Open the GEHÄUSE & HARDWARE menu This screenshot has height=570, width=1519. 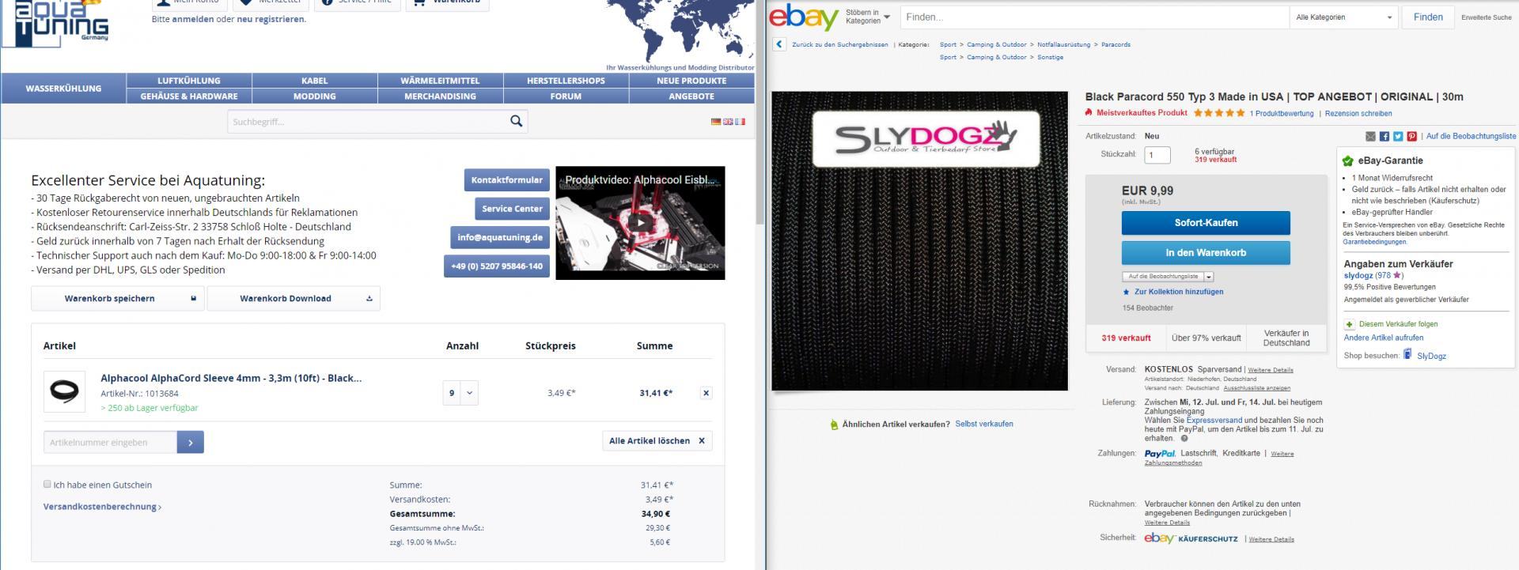pyautogui.click(x=189, y=96)
